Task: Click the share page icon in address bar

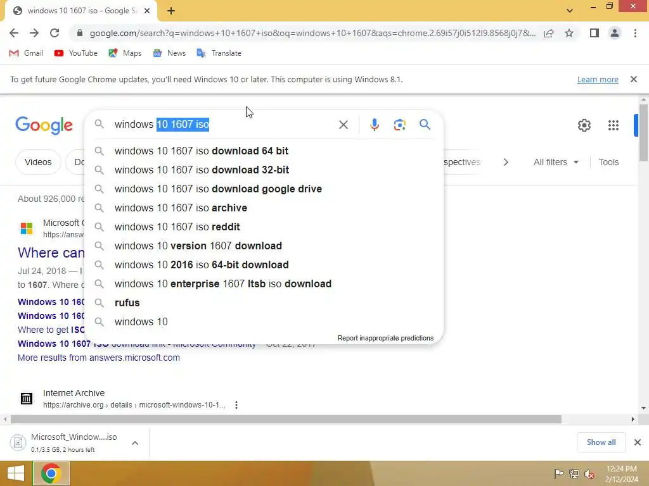Action: pos(549,33)
